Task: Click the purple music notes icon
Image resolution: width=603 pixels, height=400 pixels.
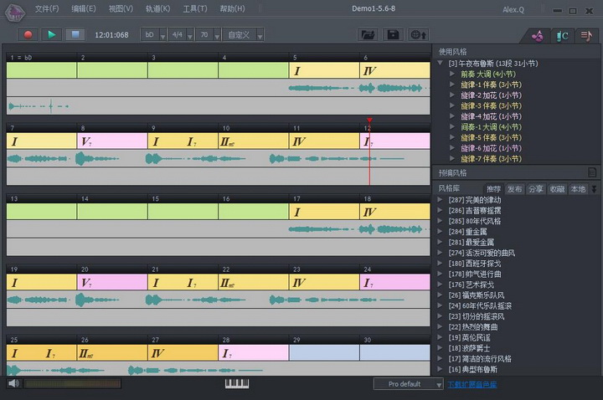Action: pyautogui.click(x=539, y=35)
